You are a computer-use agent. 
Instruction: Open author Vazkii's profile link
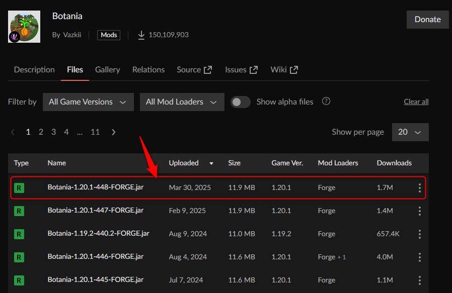pos(72,35)
